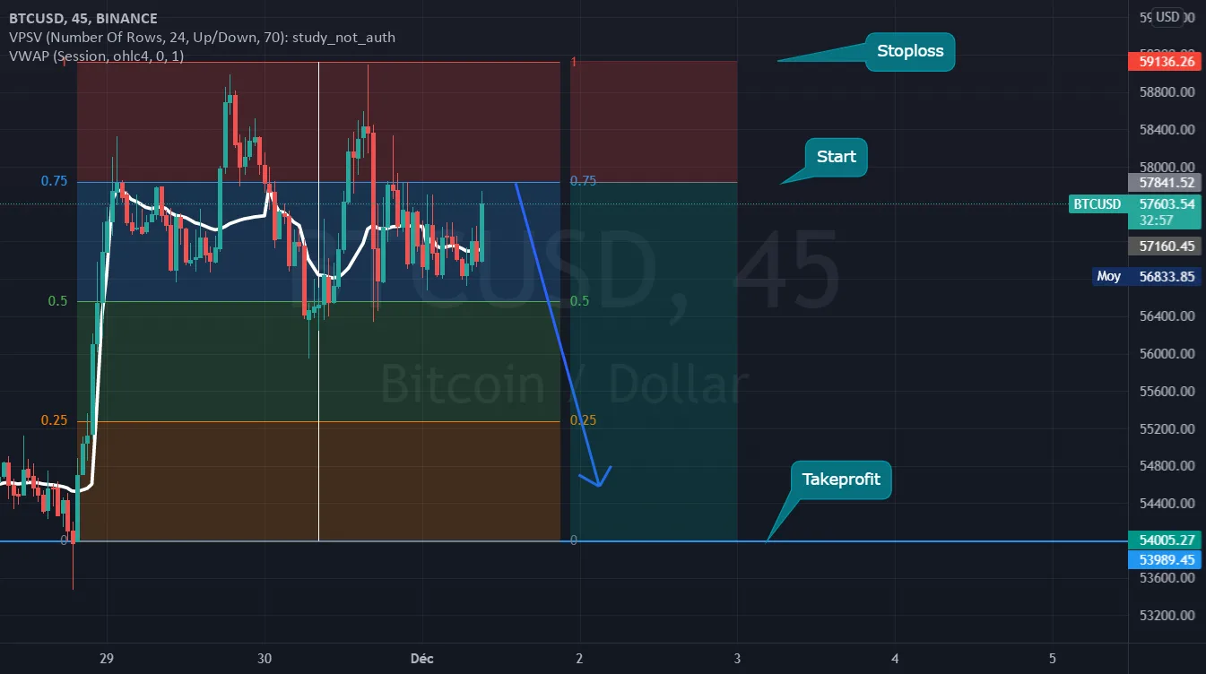Click the orange 0.25 Fibonacci label at left
1206x674 pixels.
click(55, 420)
